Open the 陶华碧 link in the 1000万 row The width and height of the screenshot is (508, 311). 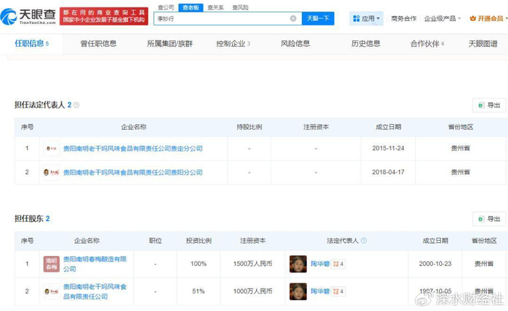coord(320,291)
